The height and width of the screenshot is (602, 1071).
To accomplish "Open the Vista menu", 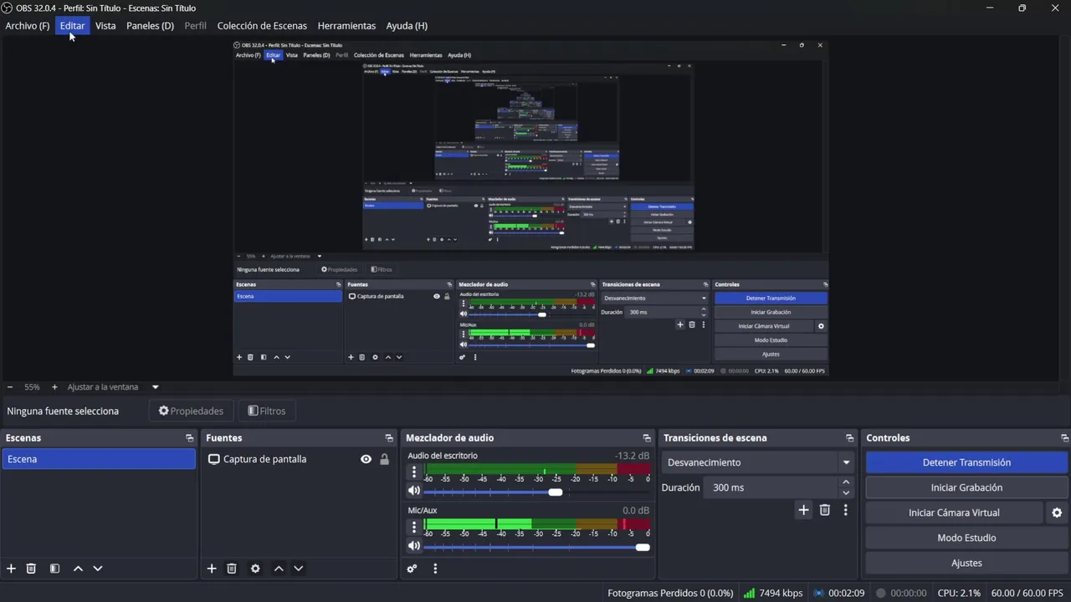I will pyautogui.click(x=105, y=26).
